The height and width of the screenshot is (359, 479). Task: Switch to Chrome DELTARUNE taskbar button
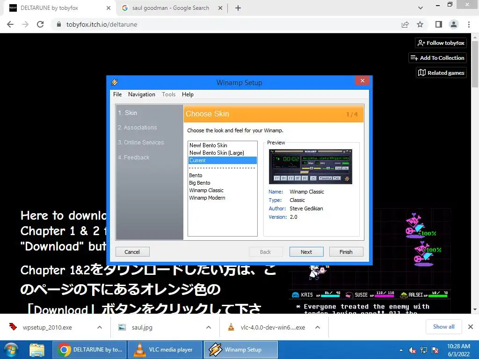(89, 350)
